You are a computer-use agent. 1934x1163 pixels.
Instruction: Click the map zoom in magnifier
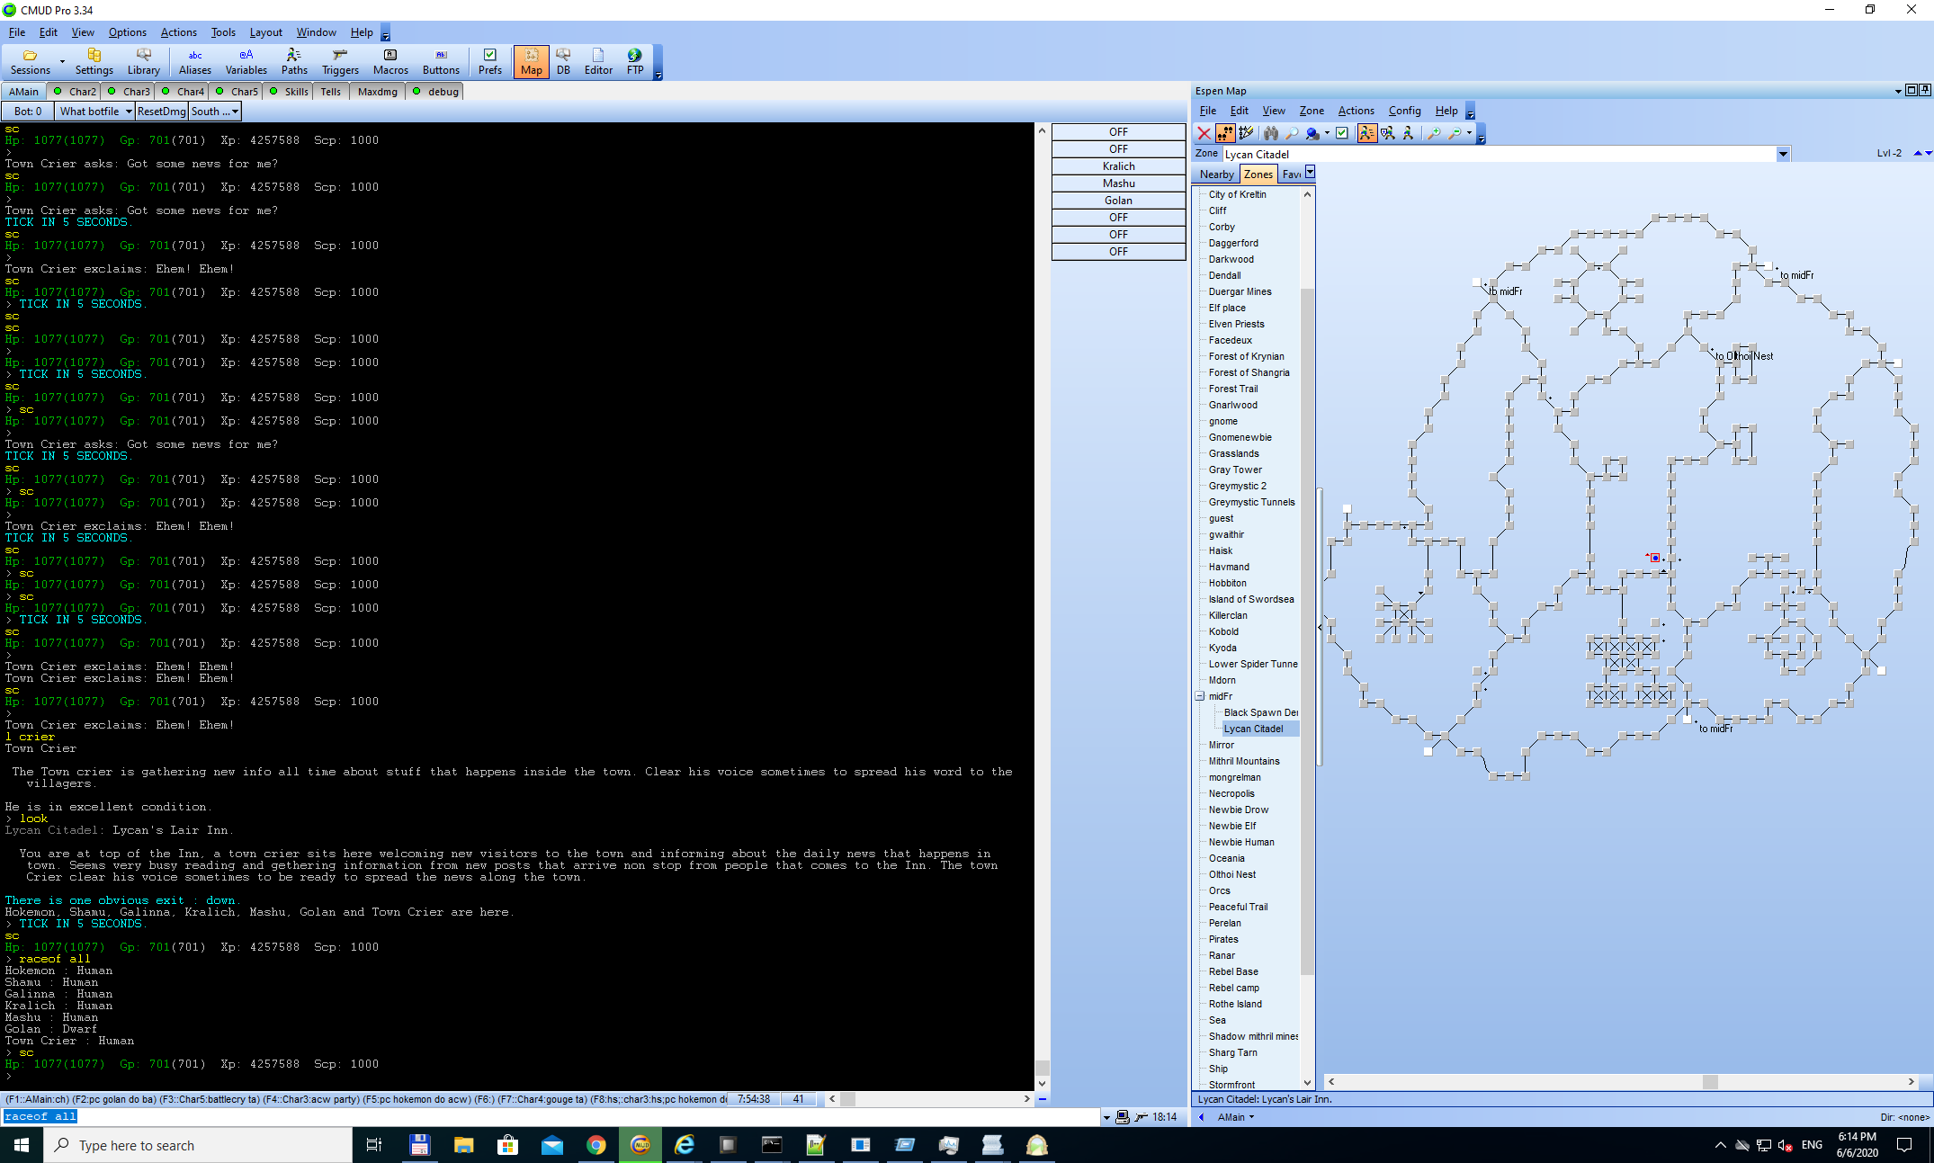(1433, 133)
